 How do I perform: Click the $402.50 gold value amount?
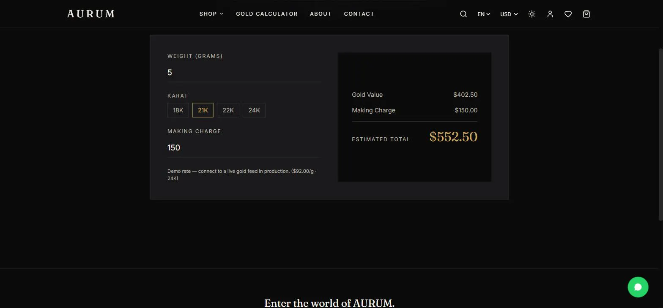pyautogui.click(x=466, y=95)
